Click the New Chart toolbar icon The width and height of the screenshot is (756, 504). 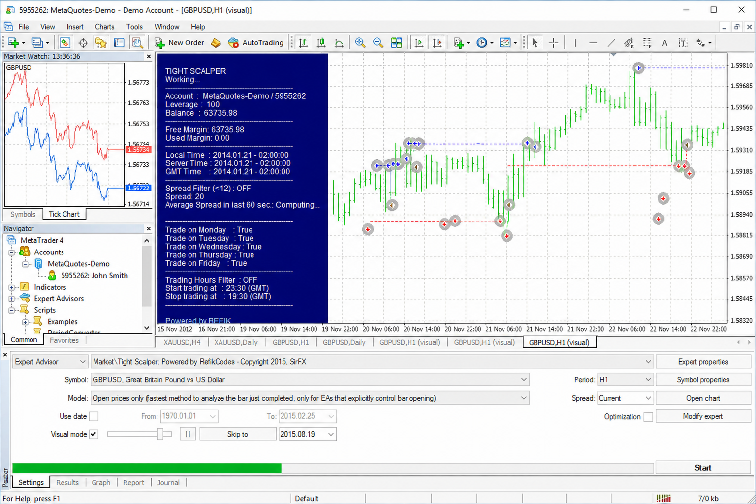13,43
